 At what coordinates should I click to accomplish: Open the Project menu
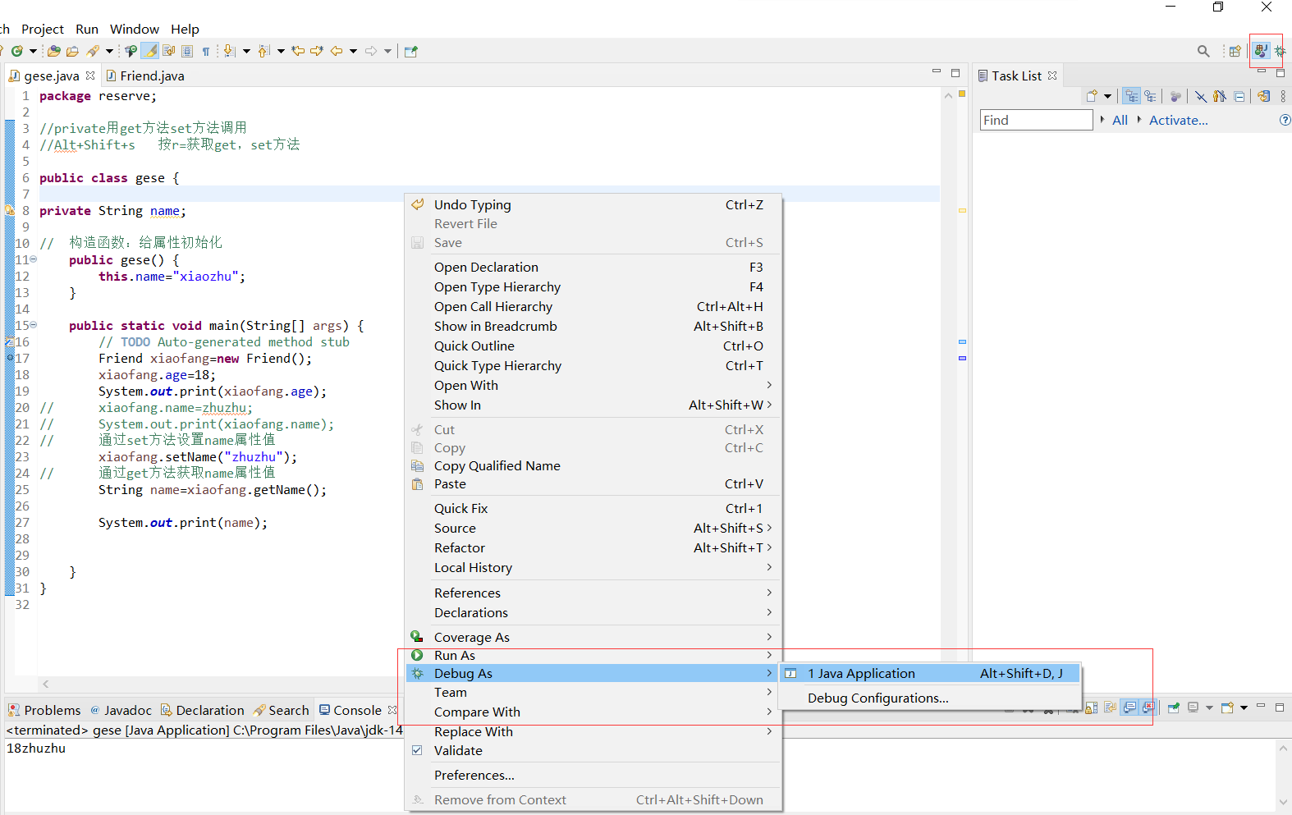click(43, 29)
